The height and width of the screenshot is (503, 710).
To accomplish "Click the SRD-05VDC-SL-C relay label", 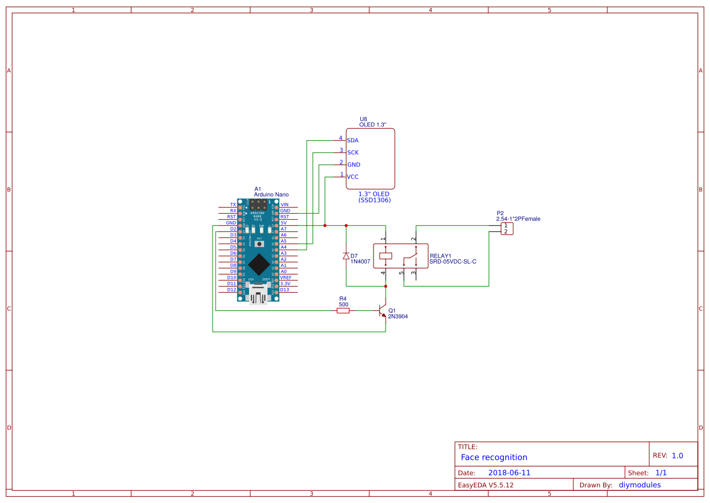I will pyautogui.click(x=452, y=262).
